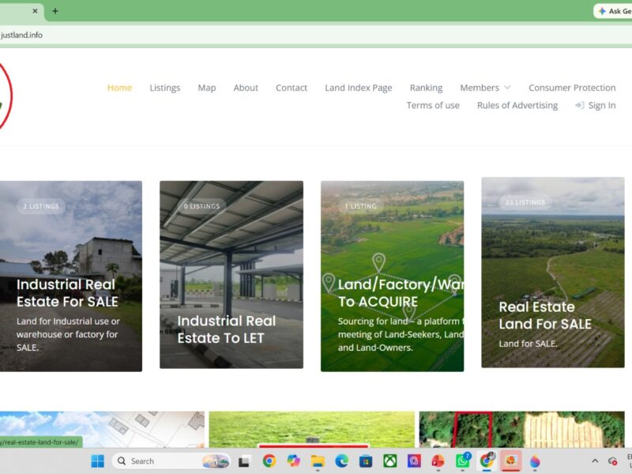This screenshot has width=632, height=474.
Task: Show hidden system tray icons
Action: click(595, 461)
